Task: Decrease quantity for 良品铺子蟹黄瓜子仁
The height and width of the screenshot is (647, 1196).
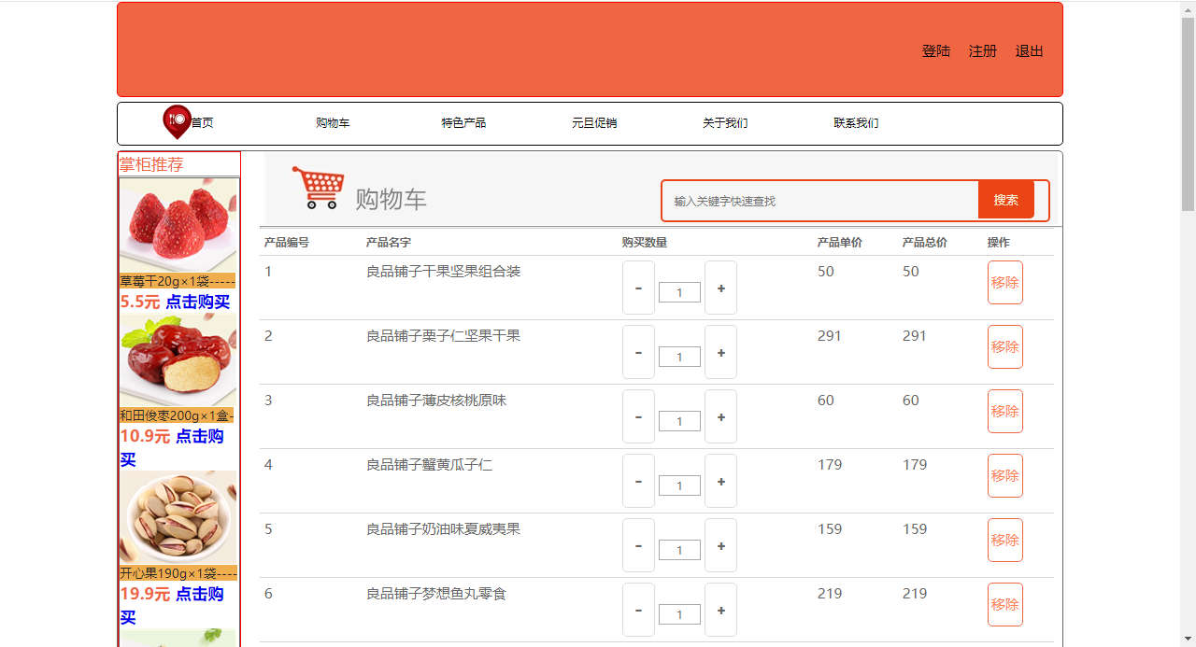Action: pos(638,481)
